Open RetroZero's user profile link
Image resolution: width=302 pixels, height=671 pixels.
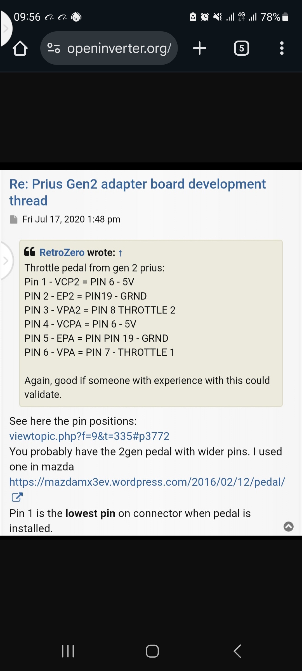(62, 252)
